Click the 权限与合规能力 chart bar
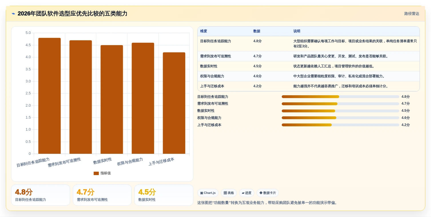 point(143,98)
